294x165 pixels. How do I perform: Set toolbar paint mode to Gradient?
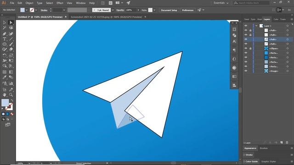pos(8,114)
